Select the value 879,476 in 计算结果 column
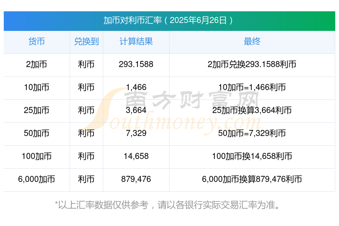339x226 pixels. pos(136,179)
